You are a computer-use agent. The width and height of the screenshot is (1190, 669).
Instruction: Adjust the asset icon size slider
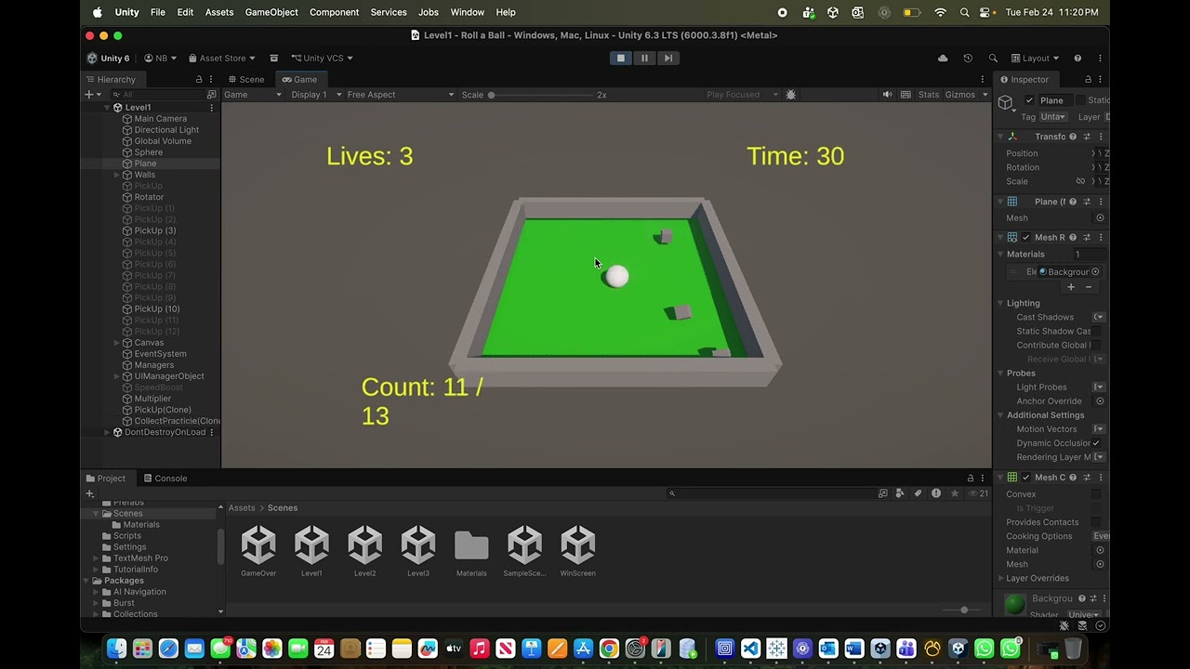[963, 610]
